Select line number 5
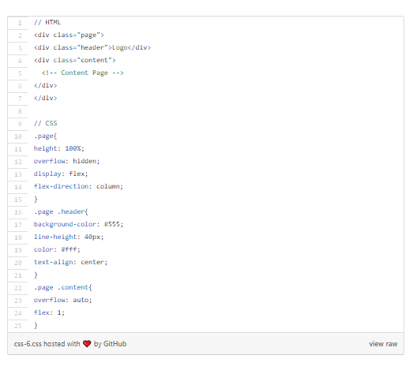The height and width of the screenshot is (370, 413). point(20,73)
